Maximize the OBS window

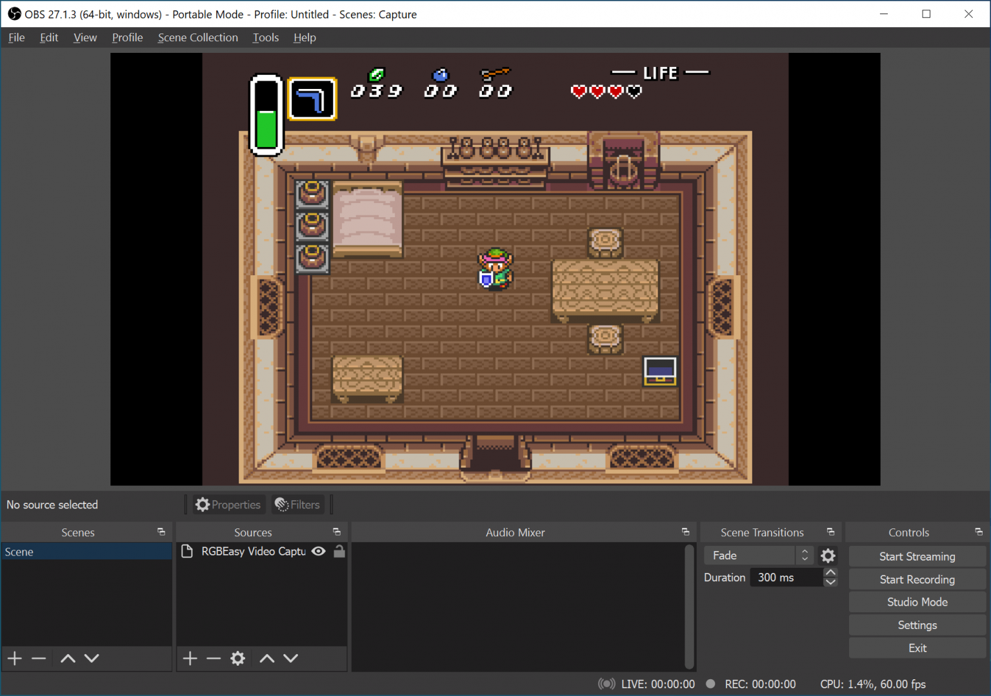pos(926,14)
